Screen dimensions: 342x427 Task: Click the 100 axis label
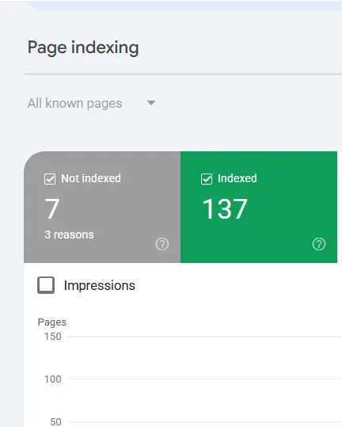click(x=53, y=379)
